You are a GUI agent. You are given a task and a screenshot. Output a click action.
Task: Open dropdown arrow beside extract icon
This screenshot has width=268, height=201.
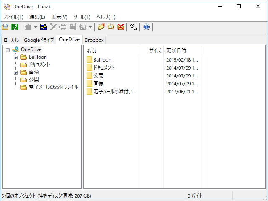pyautogui.click(x=36, y=27)
